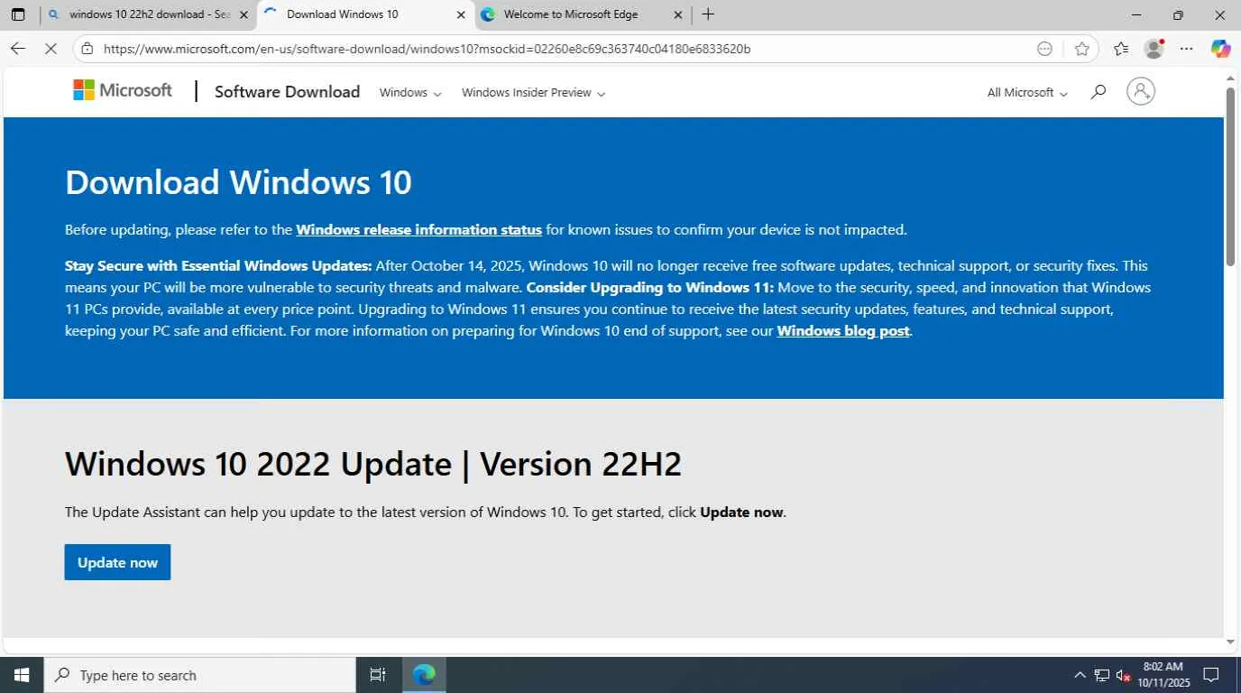Close the Welcome to Microsoft Edge tab

[x=678, y=14]
